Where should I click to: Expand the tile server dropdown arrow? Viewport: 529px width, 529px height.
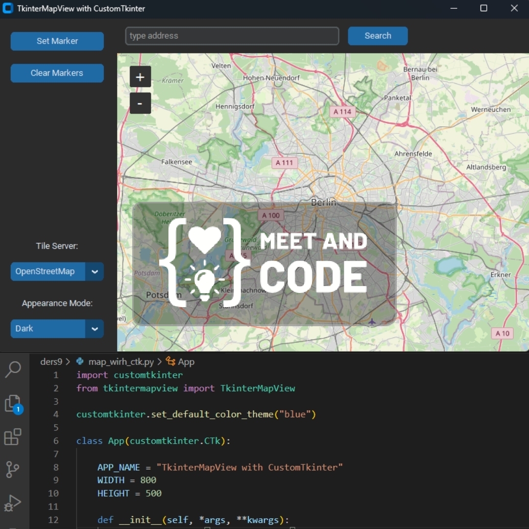(95, 271)
